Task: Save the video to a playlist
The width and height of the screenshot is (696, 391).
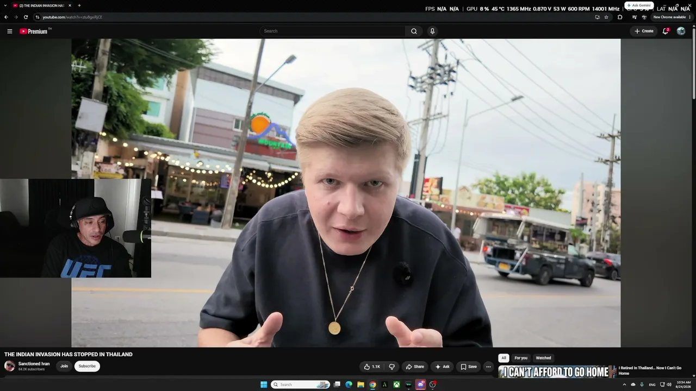Action: (468, 367)
